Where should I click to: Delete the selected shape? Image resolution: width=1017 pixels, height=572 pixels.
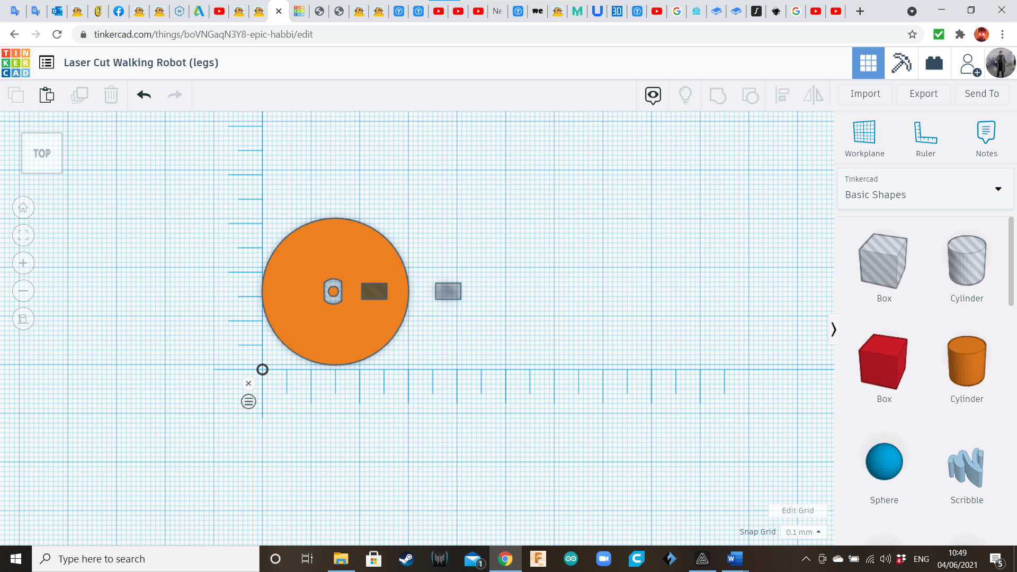point(111,95)
